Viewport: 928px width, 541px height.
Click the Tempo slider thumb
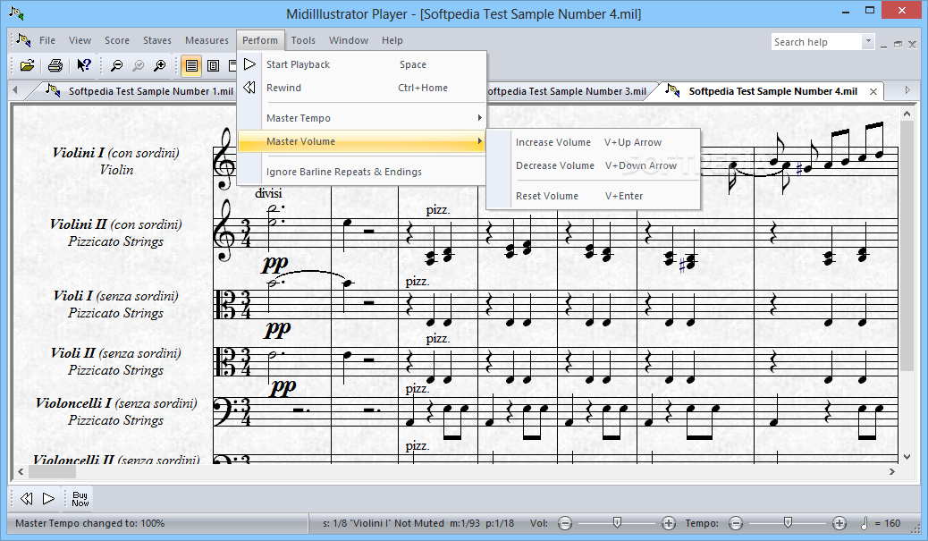(x=788, y=522)
